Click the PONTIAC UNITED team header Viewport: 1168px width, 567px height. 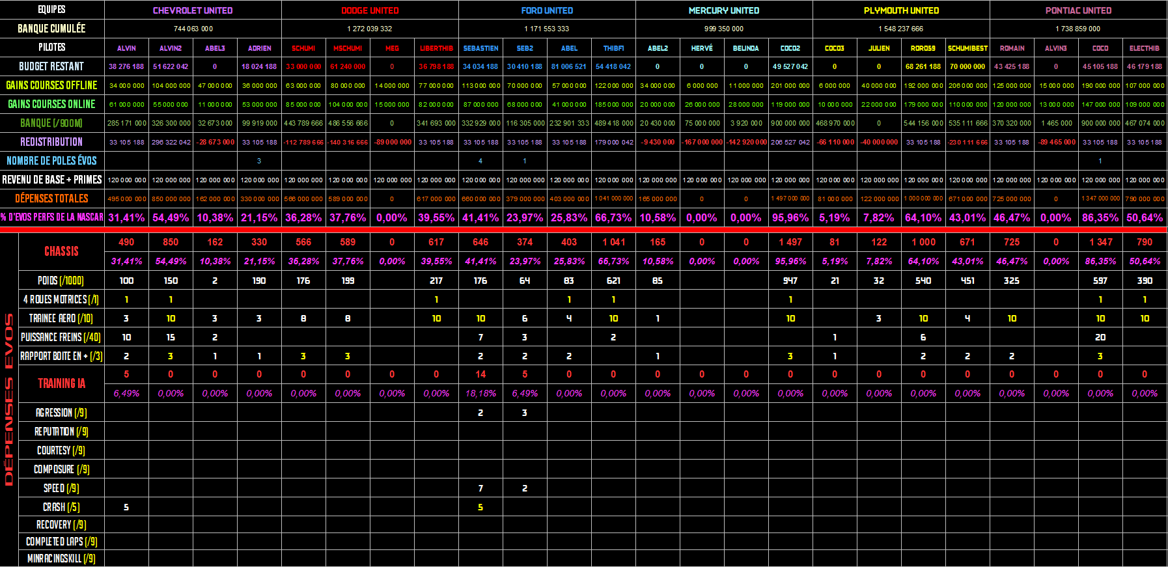click(1078, 10)
